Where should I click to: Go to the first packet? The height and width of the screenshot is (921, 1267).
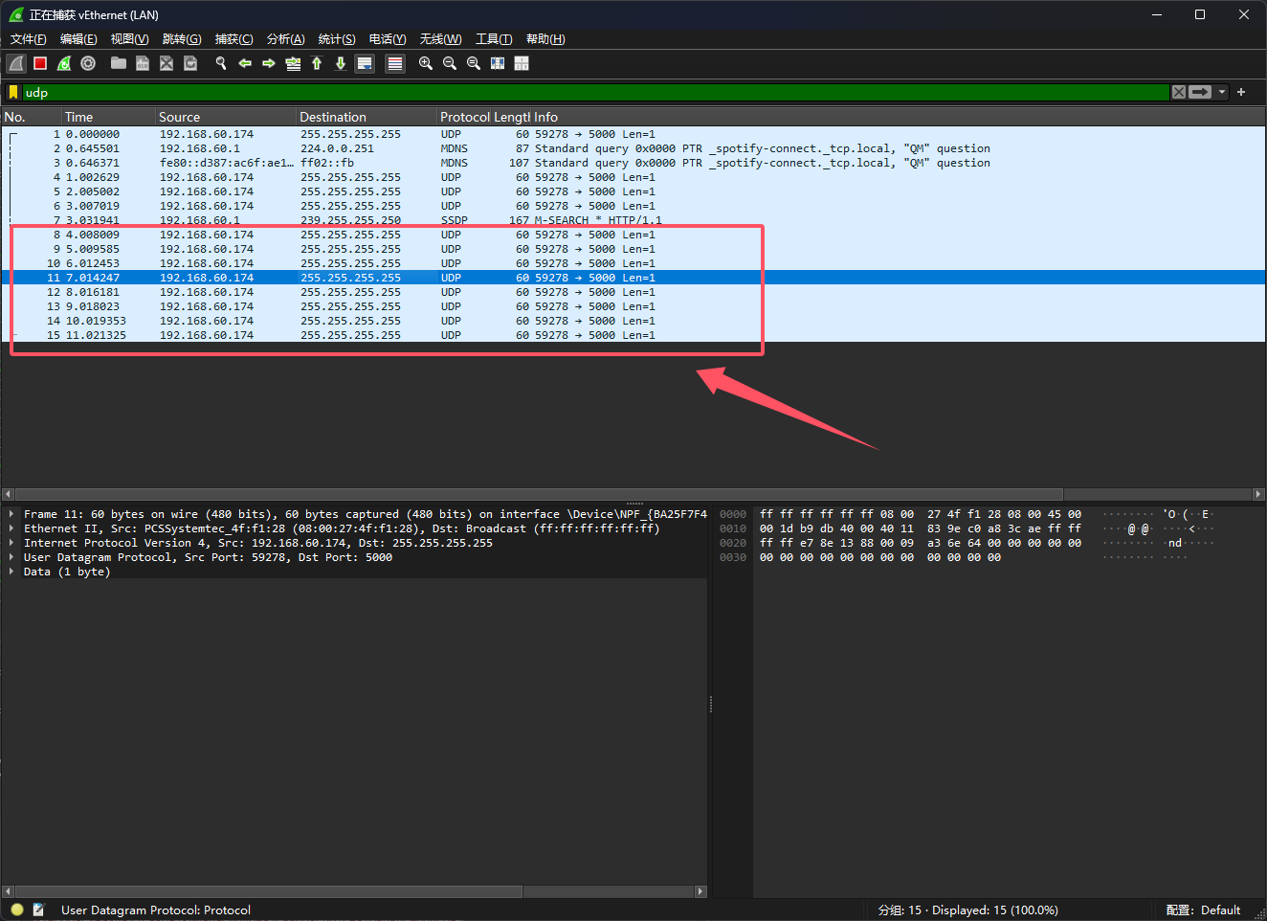click(317, 63)
